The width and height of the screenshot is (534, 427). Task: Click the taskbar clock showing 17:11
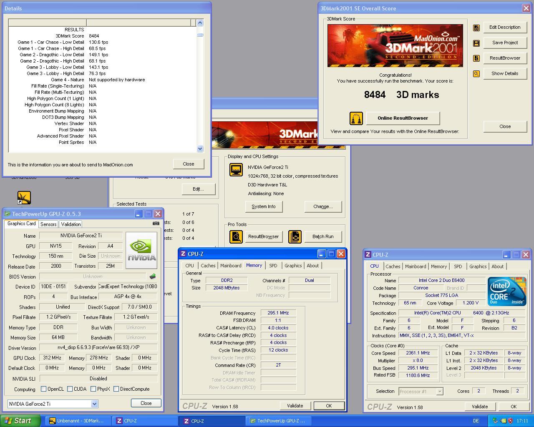click(x=522, y=421)
